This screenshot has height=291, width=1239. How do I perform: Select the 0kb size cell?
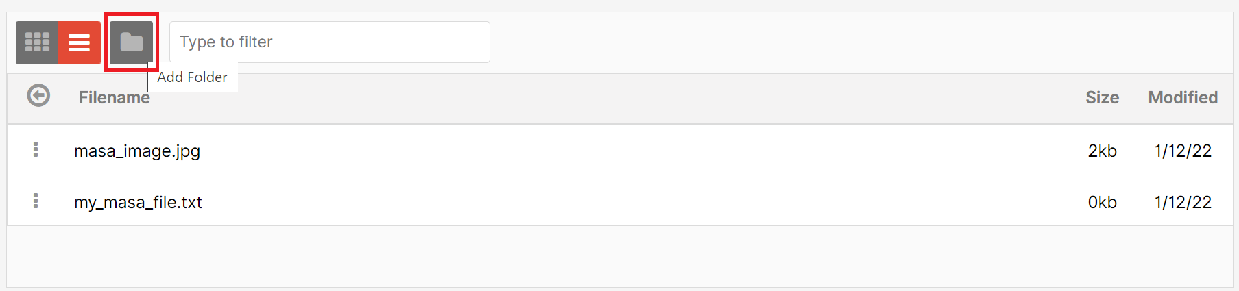pos(1102,202)
